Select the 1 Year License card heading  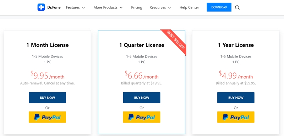tap(236, 45)
